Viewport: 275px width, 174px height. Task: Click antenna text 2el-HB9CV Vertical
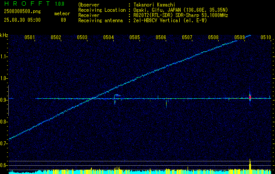[x=157, y=20]
